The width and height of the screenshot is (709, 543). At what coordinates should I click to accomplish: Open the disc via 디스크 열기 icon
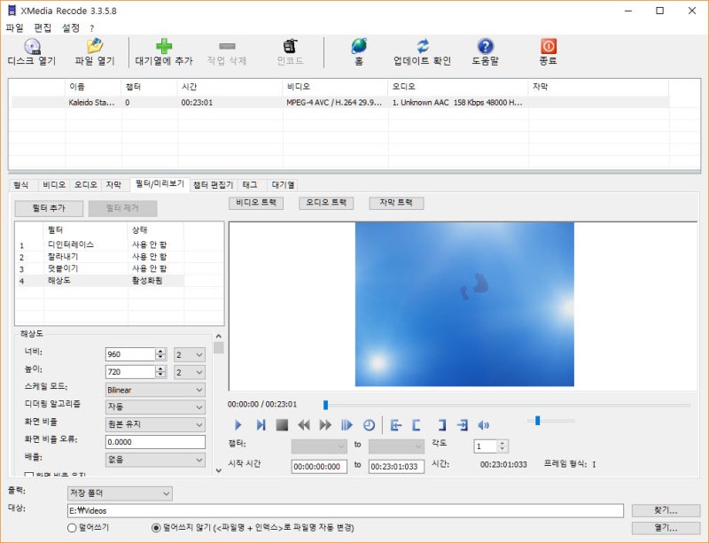pos(32,47)
